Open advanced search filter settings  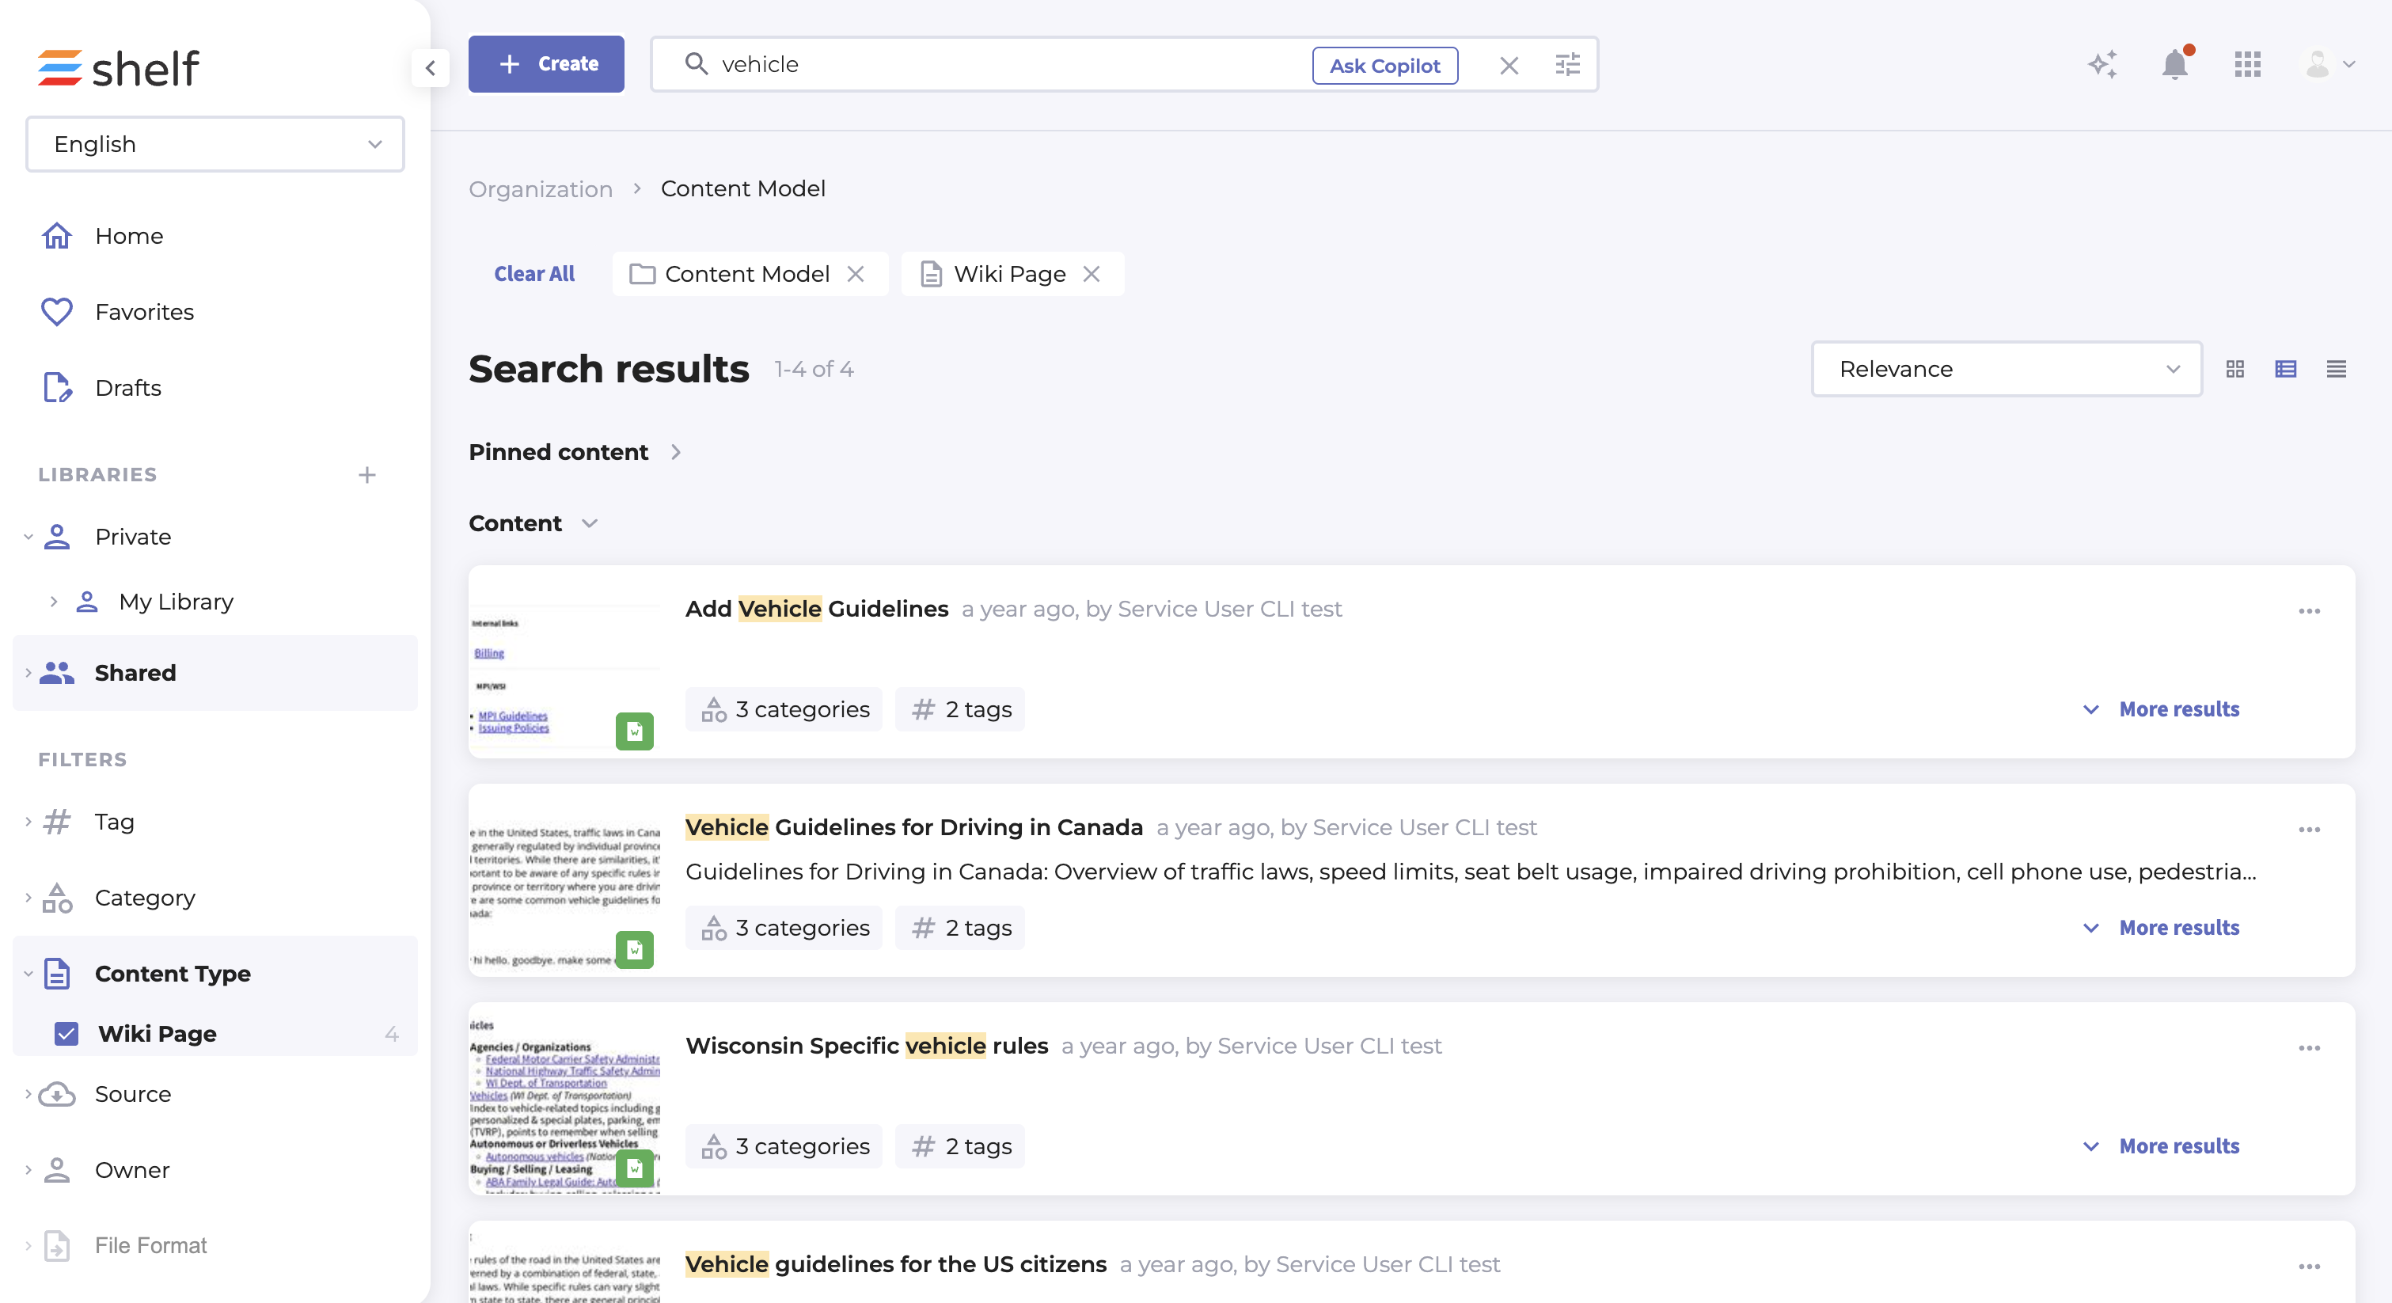coord(1567,65)
